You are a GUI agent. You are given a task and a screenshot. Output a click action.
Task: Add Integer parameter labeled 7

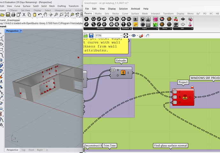(x=123, y=25)
